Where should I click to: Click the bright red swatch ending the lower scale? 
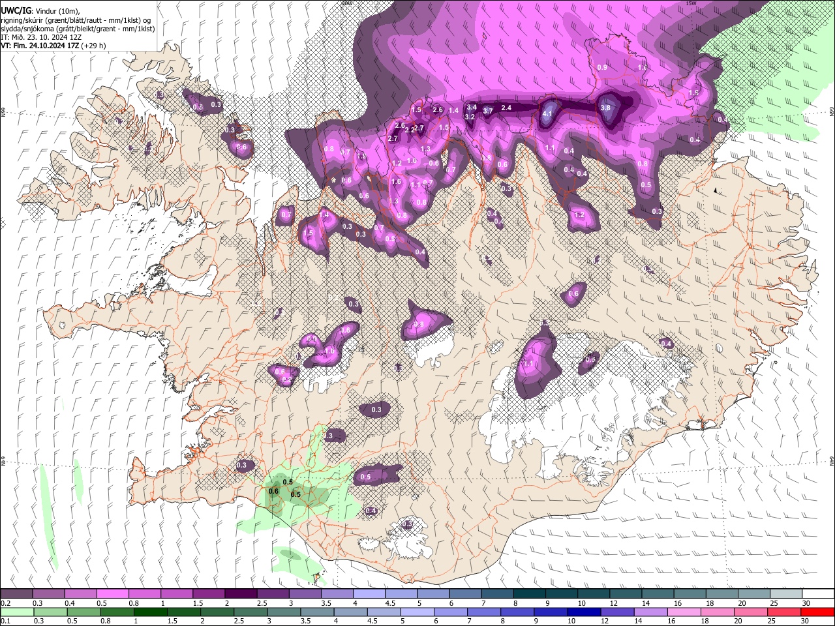(817, 612)
